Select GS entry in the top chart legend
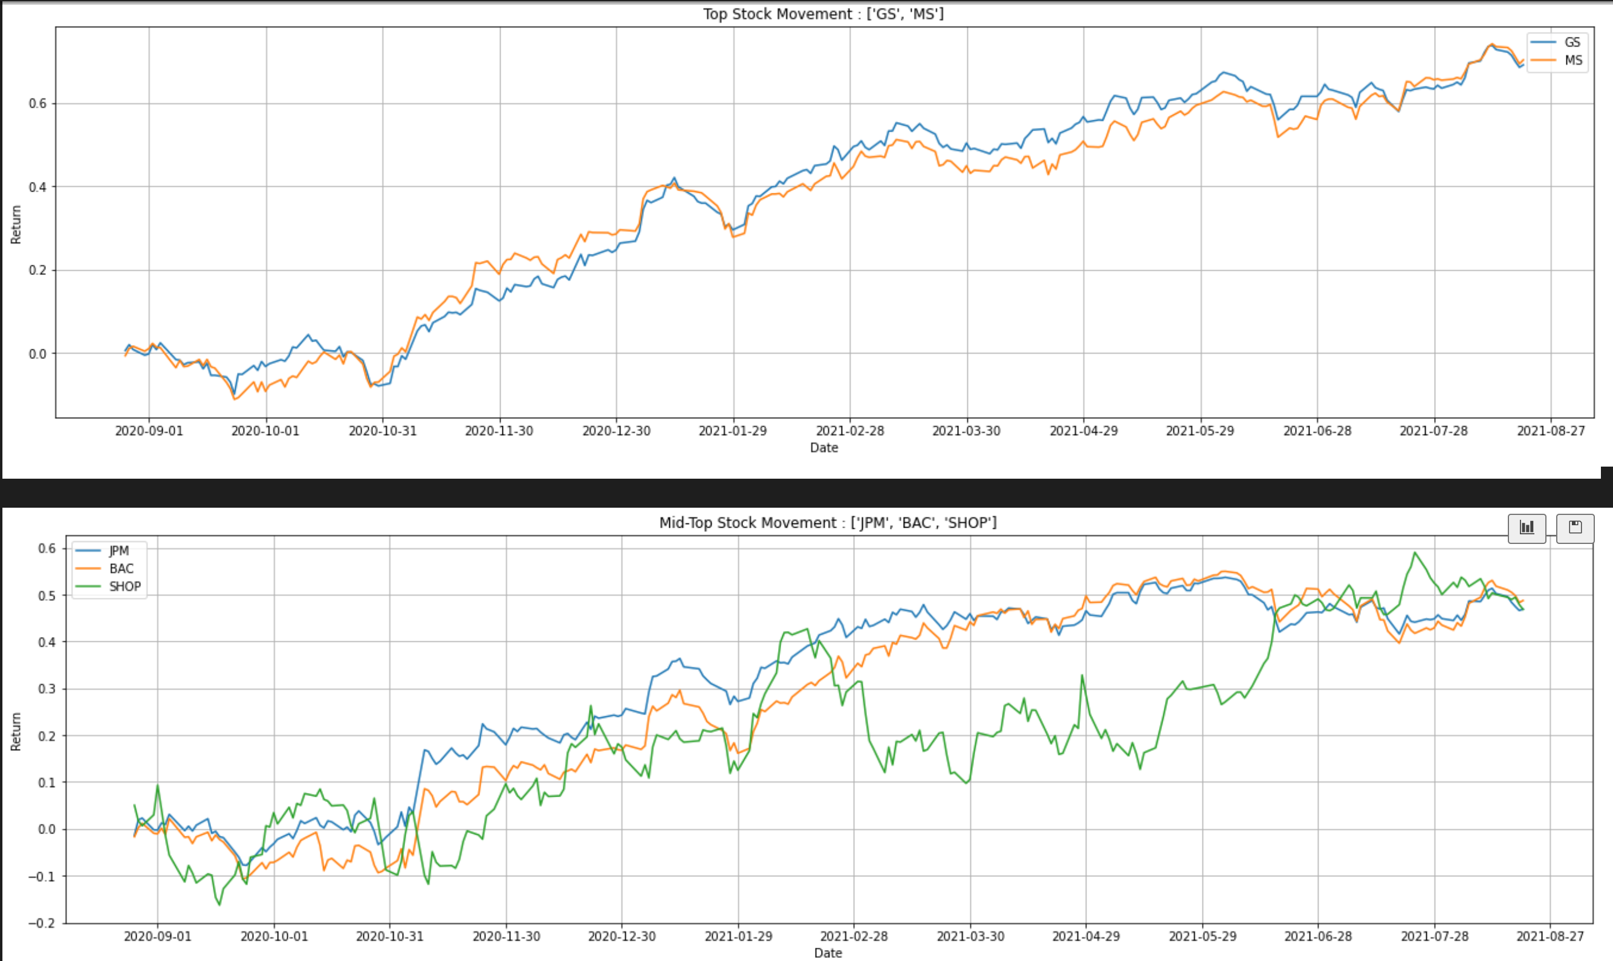 pos(1556,42)
